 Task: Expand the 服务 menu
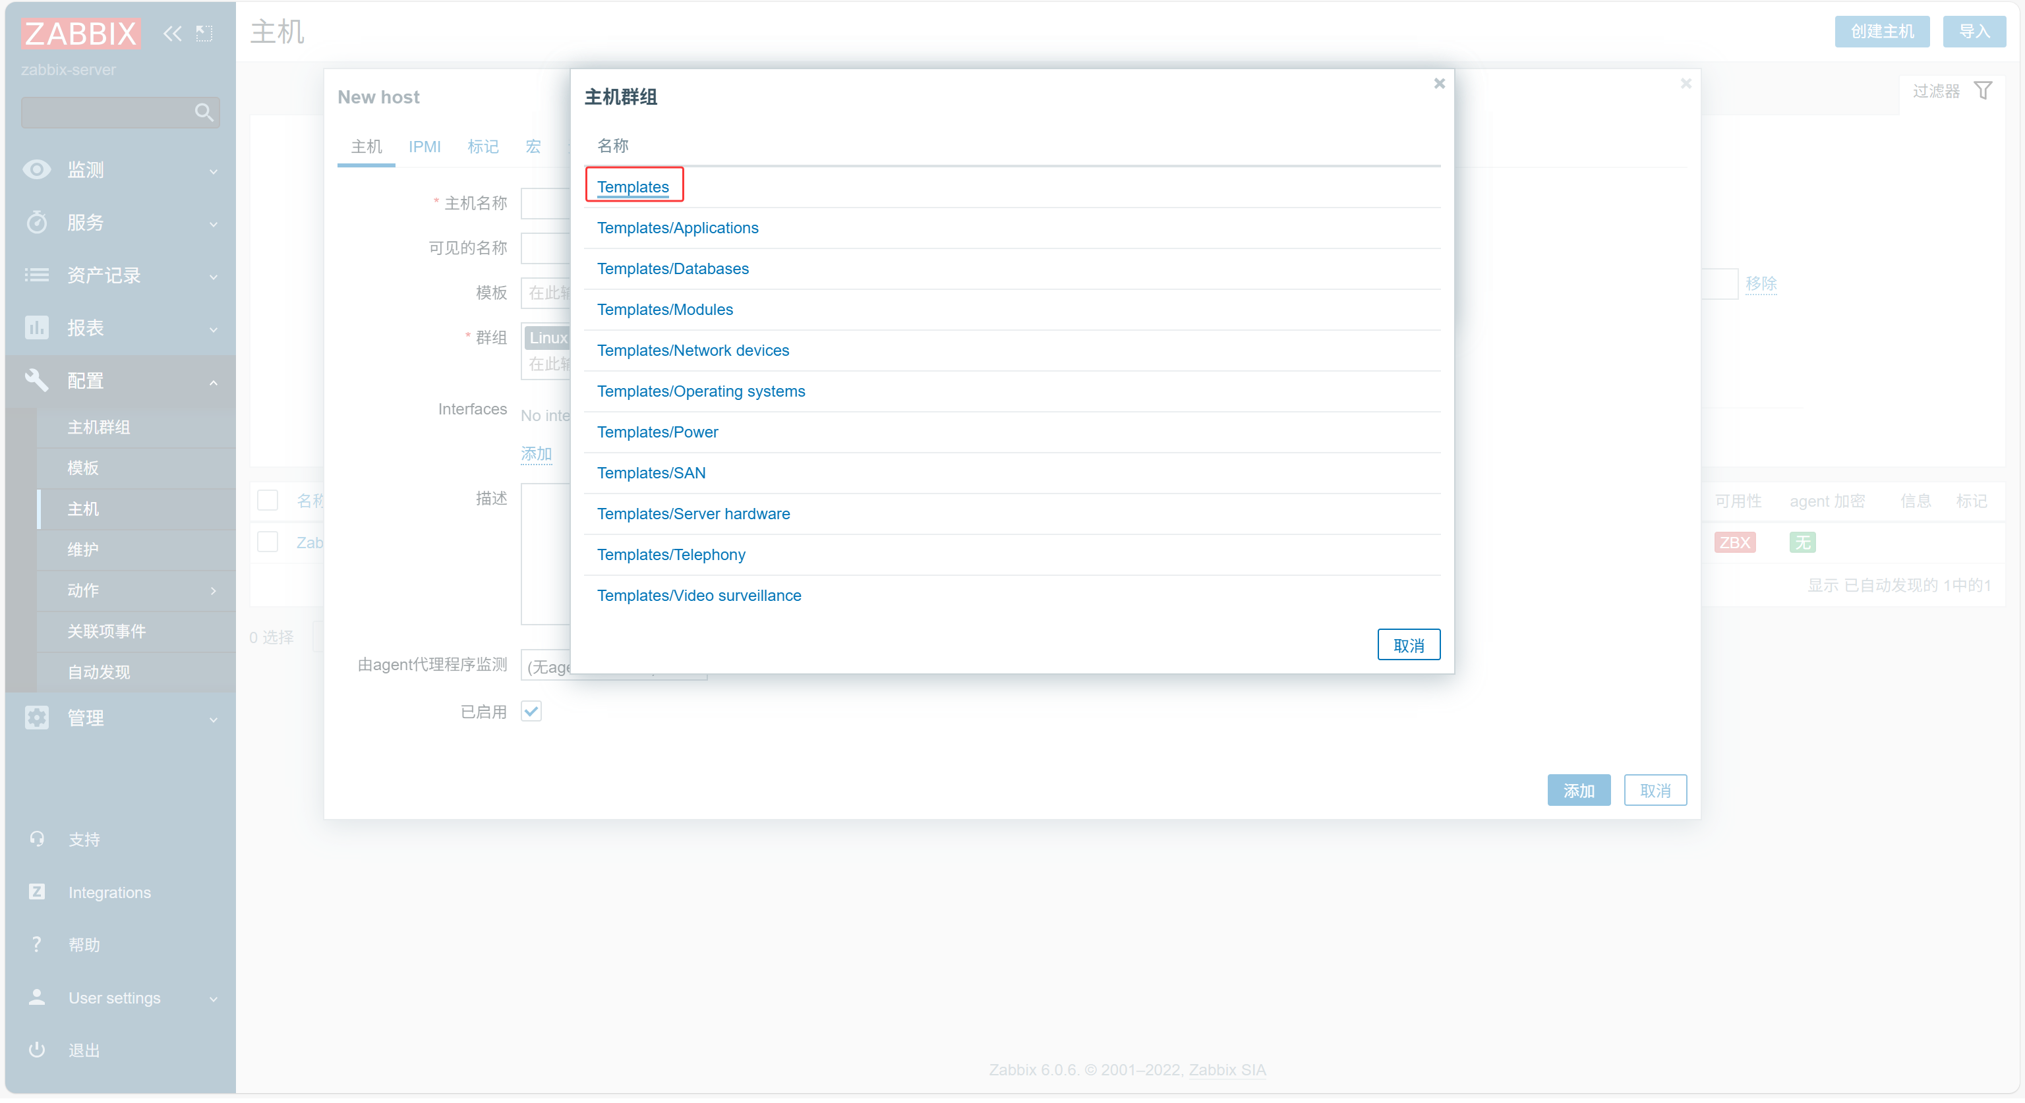click(214, 223)
